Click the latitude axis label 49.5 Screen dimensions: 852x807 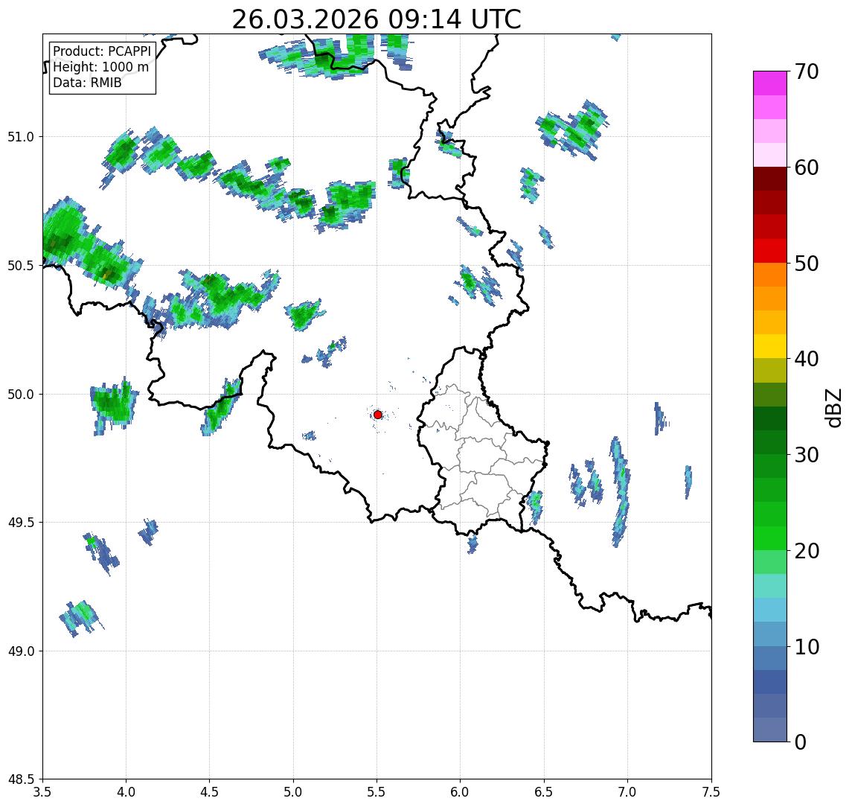click(21, 522)
